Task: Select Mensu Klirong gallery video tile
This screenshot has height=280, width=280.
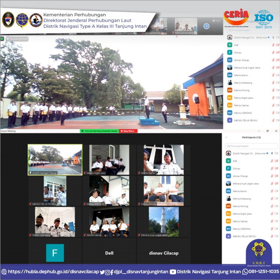Action: coord(164,191)
